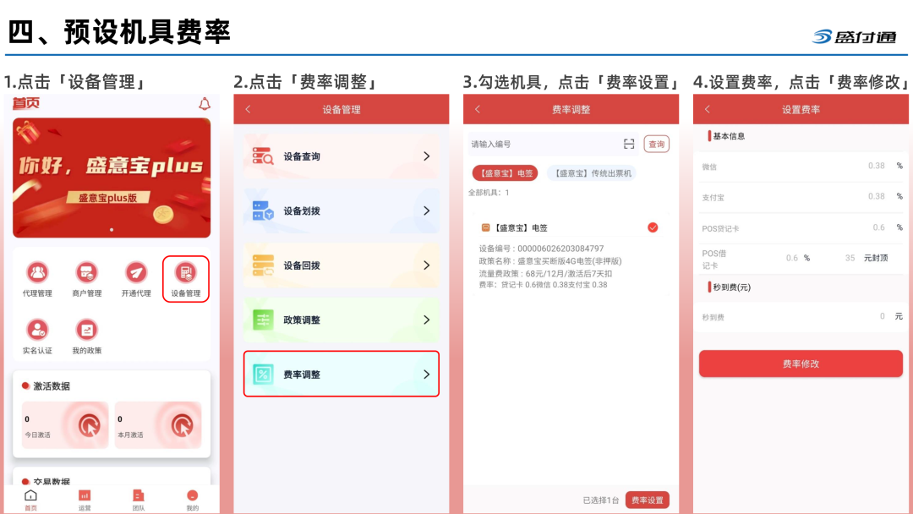Click the 设备查询 search icon
The image size is (913, 514).
263,156
